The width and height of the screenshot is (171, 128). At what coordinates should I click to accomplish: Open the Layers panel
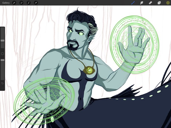159,3
